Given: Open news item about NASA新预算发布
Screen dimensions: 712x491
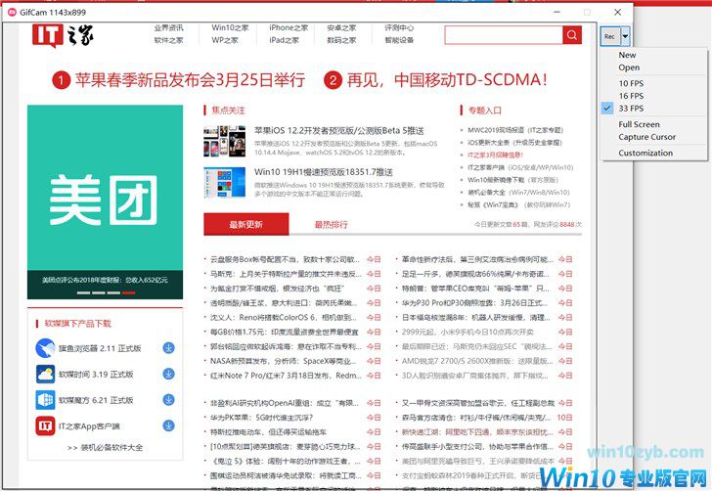Looking at the screenshot, I should click(x=284, y=361).
